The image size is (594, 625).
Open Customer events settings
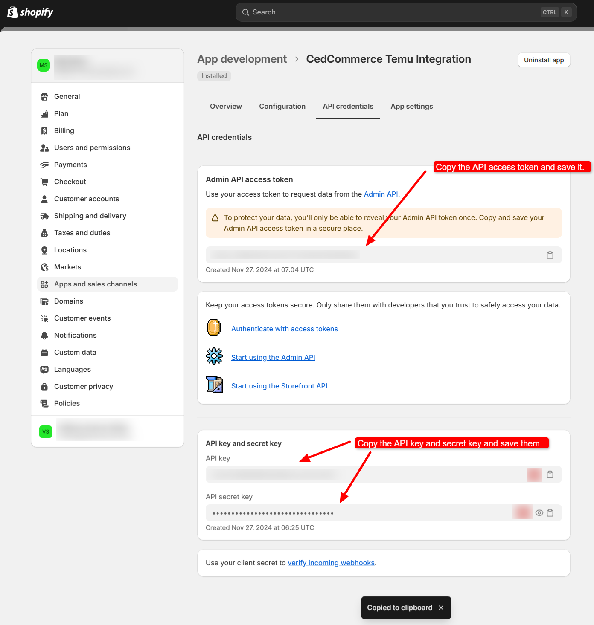[x=108, y=318]
